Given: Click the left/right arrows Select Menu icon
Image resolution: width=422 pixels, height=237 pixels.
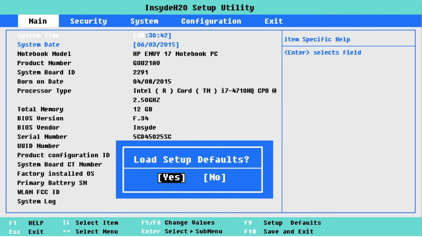Looking at the screenshot, I should 66,231.
